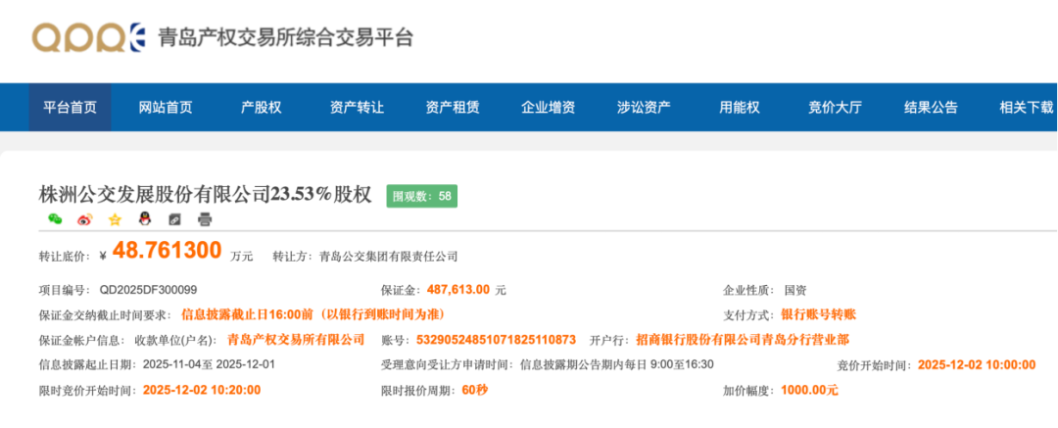Screen dimensions: 1058x428
Task: Click bidding start time 2025-12-02 10:00:00
Action: point(977,364)
